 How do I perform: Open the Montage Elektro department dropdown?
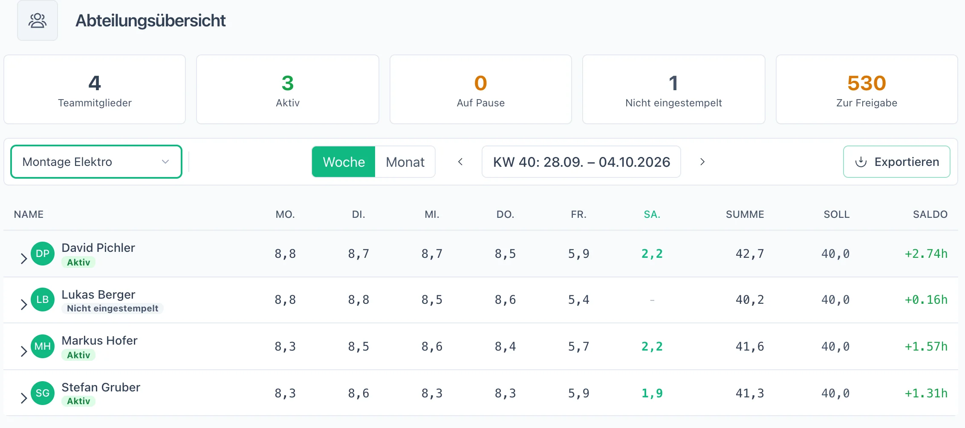tap(96, 162)
